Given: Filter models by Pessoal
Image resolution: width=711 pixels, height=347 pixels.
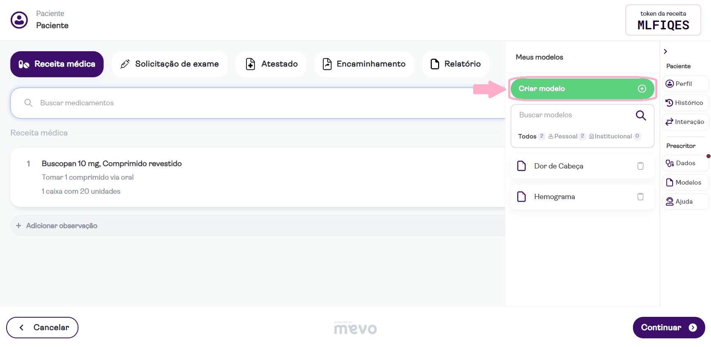Looking at the screenshot, I should point(566,136).
